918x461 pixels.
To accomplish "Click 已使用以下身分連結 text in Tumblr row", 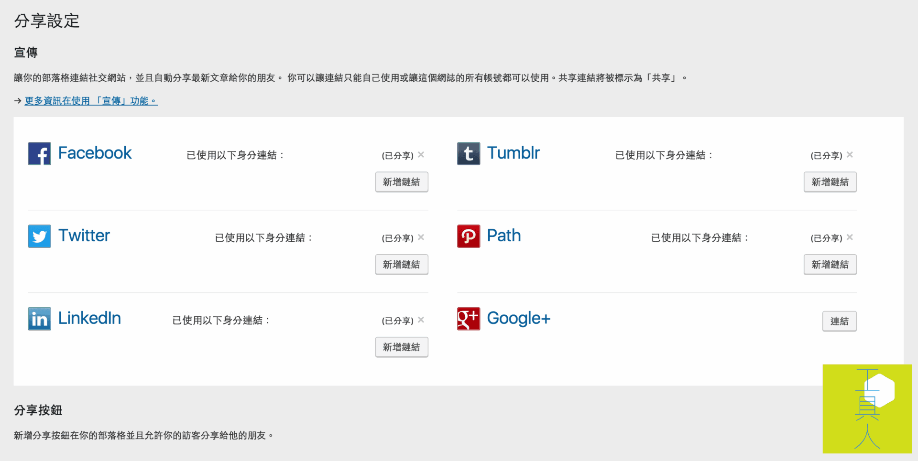I will pyautogui.click(x=664, y=155).
